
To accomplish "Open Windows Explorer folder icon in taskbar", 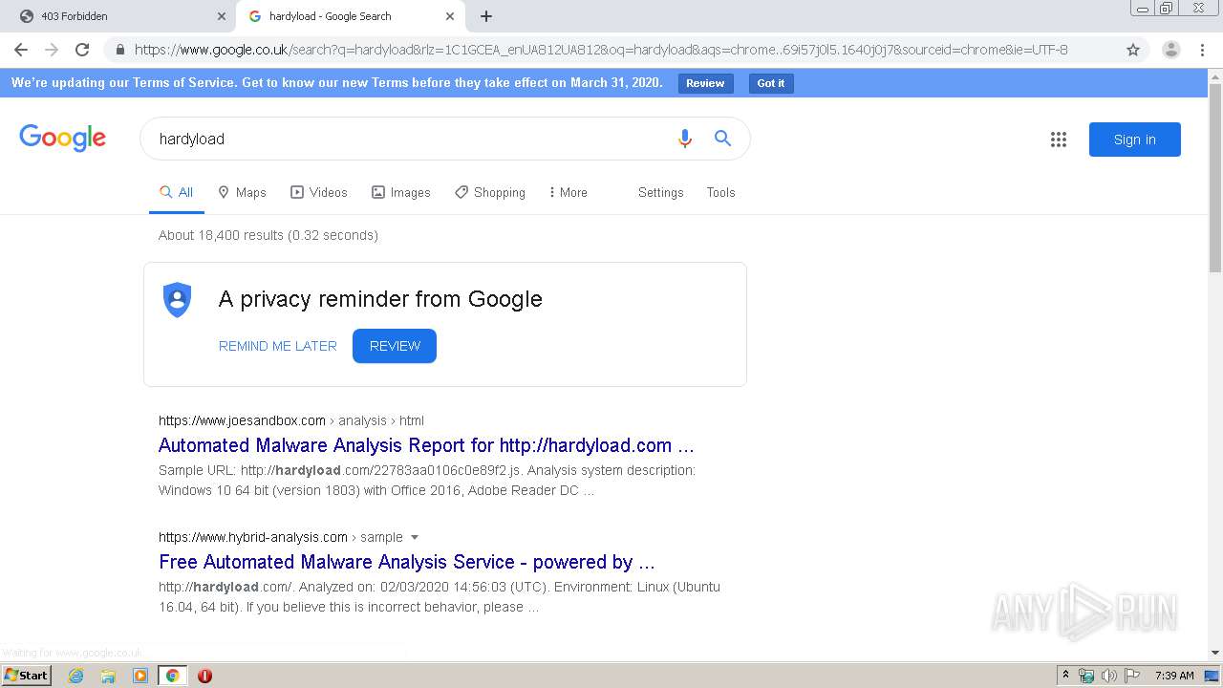I will pyautogui.click(x=108, y=676).
